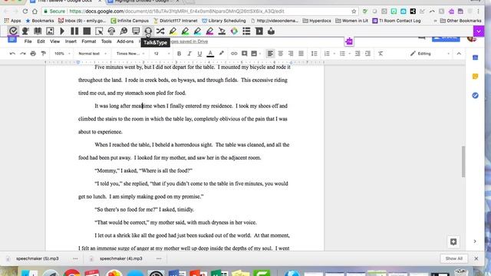Click the Clear Highlights eraser icon
The height and width of the screenshot is (276, 491).
(x=222, y=31)
